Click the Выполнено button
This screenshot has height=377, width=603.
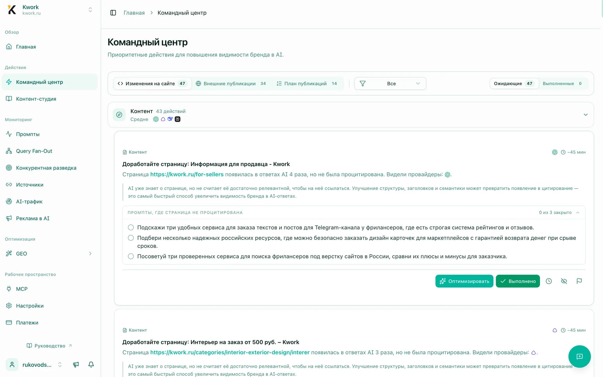coord(518,281)
